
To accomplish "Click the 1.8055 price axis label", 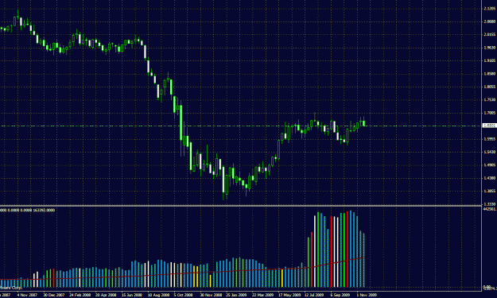I will coord(490,87).
